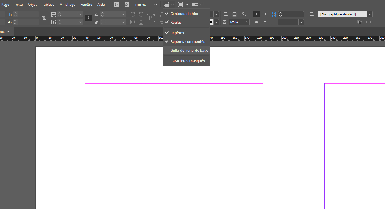Toggle the scale percentage chain link icon
Image resolution: width=385 pixels, height=209 pixels.
[x=88, y=18]
